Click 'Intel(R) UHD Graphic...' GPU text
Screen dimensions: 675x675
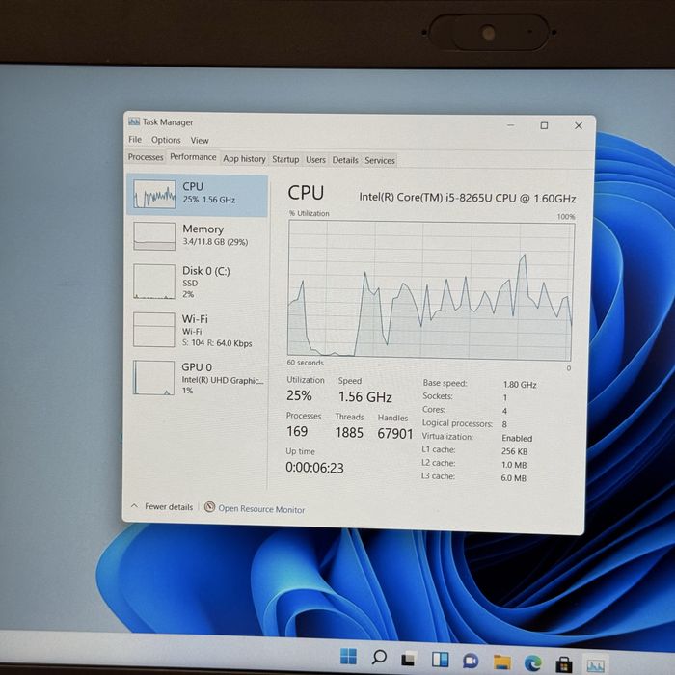223,381
